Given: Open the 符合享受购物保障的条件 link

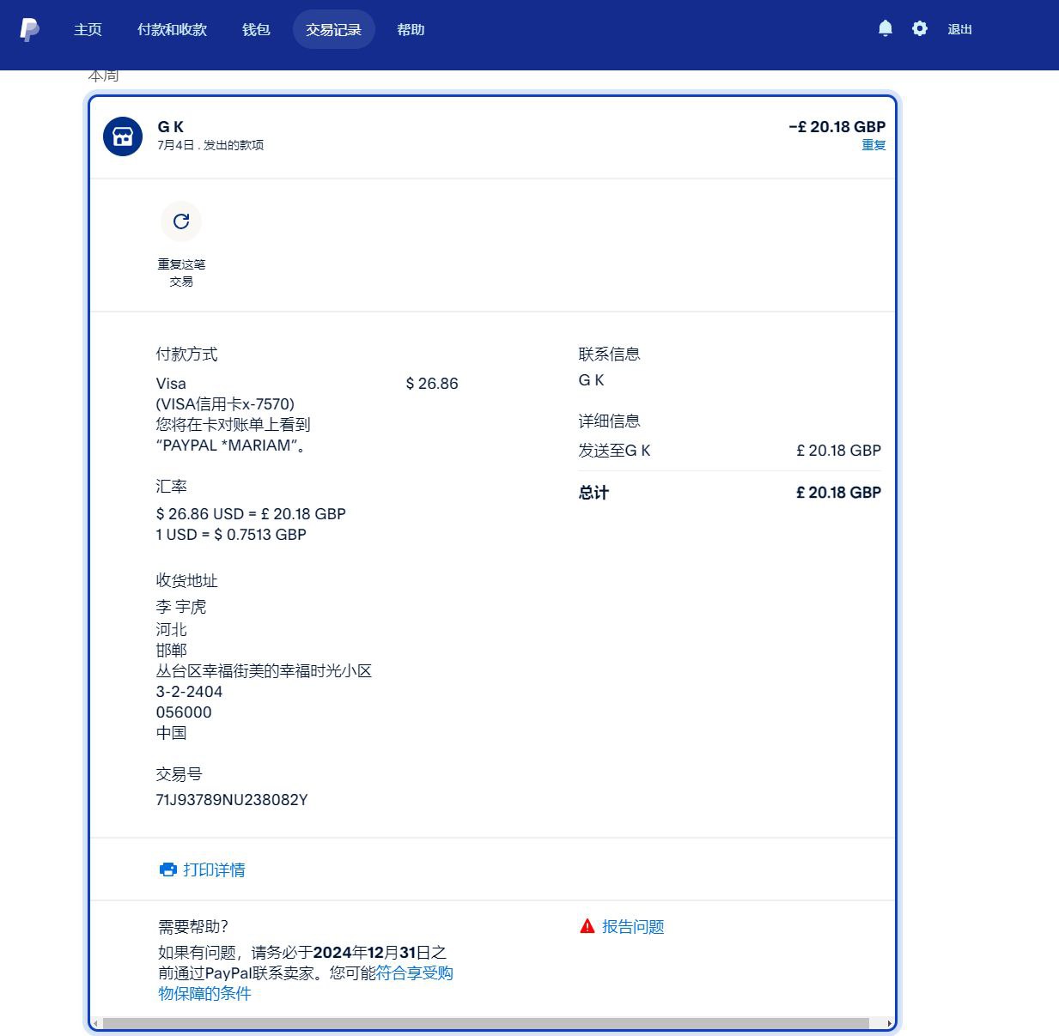Looking at the screenshot, I should coord(414,973).
